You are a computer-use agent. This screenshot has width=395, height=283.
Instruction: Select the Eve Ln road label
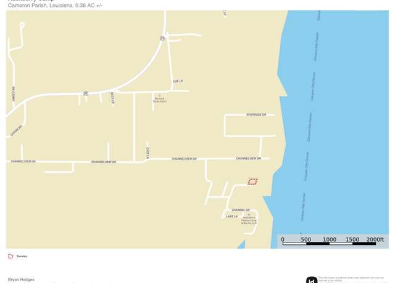(178, 81)
